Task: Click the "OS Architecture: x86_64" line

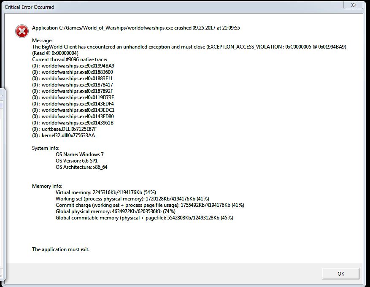Action: [x=81, y=167]
